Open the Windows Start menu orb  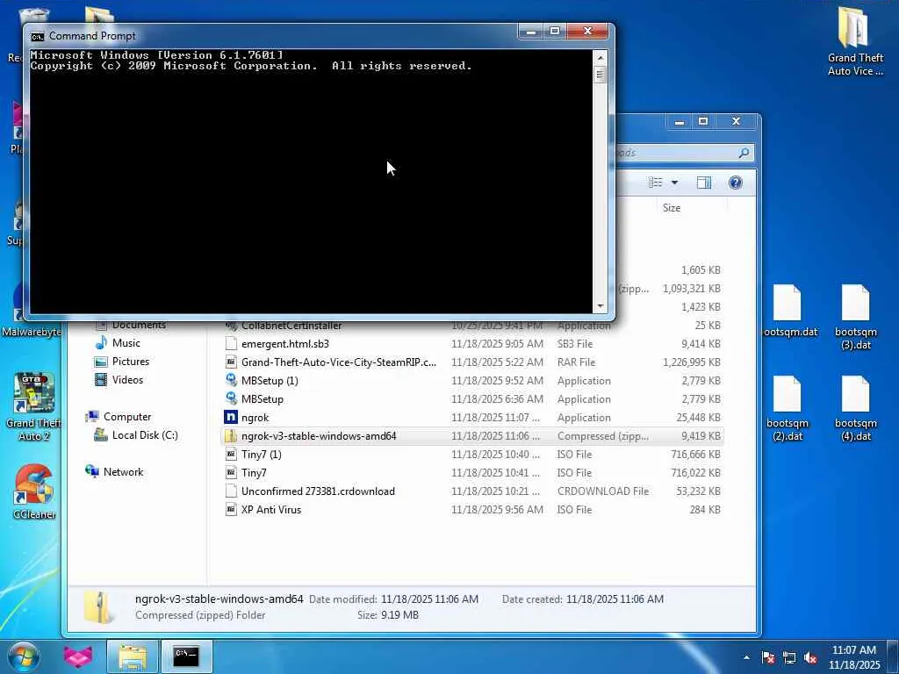(23, 656)
